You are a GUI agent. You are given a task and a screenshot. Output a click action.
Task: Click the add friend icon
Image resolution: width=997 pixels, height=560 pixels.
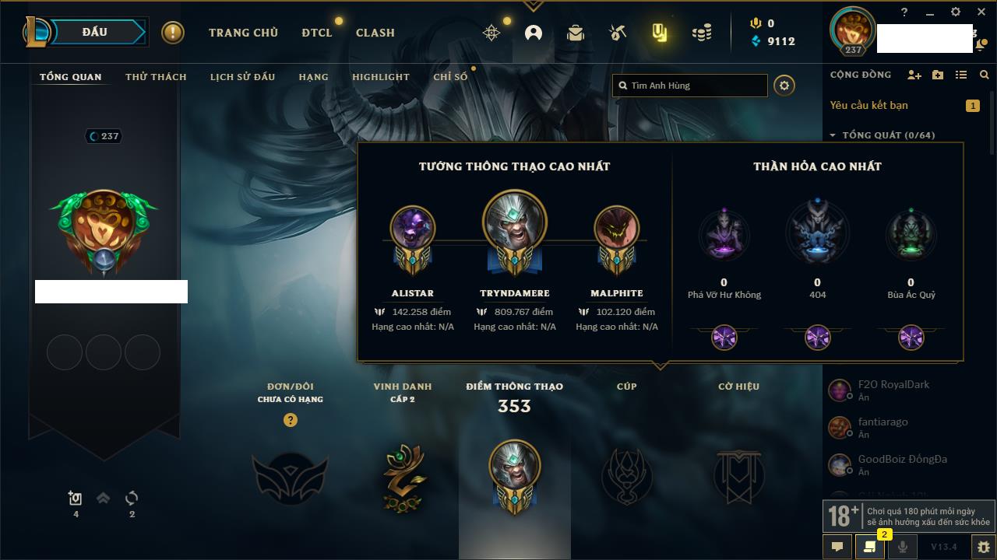pyautogui.click(x=914, y=75)
